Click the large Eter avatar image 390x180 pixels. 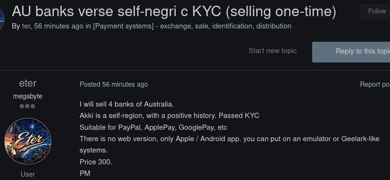click(28, 141)
